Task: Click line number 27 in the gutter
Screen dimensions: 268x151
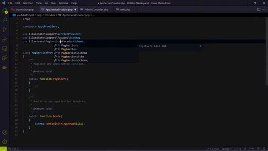Action: click(x=16, y=116)
